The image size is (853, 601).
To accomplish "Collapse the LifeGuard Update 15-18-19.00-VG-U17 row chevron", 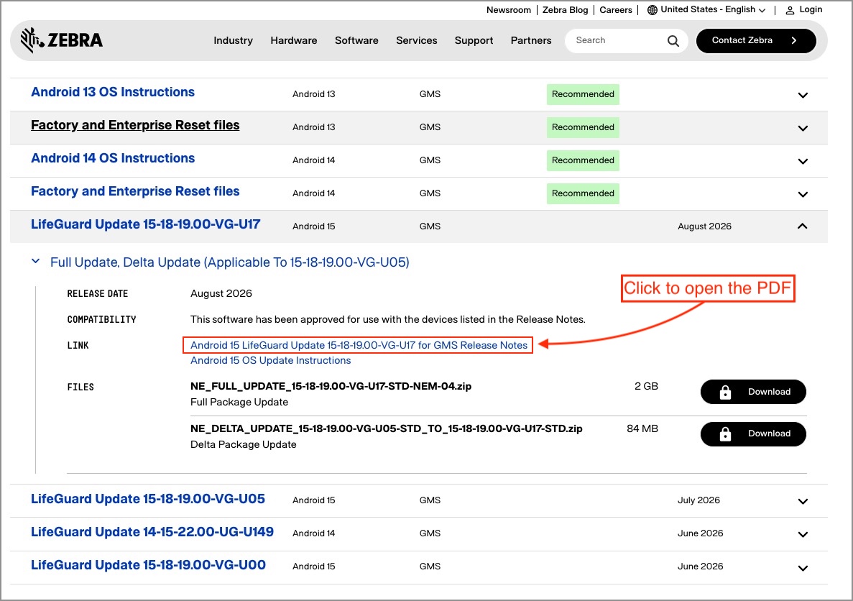I will pos(803,226).
